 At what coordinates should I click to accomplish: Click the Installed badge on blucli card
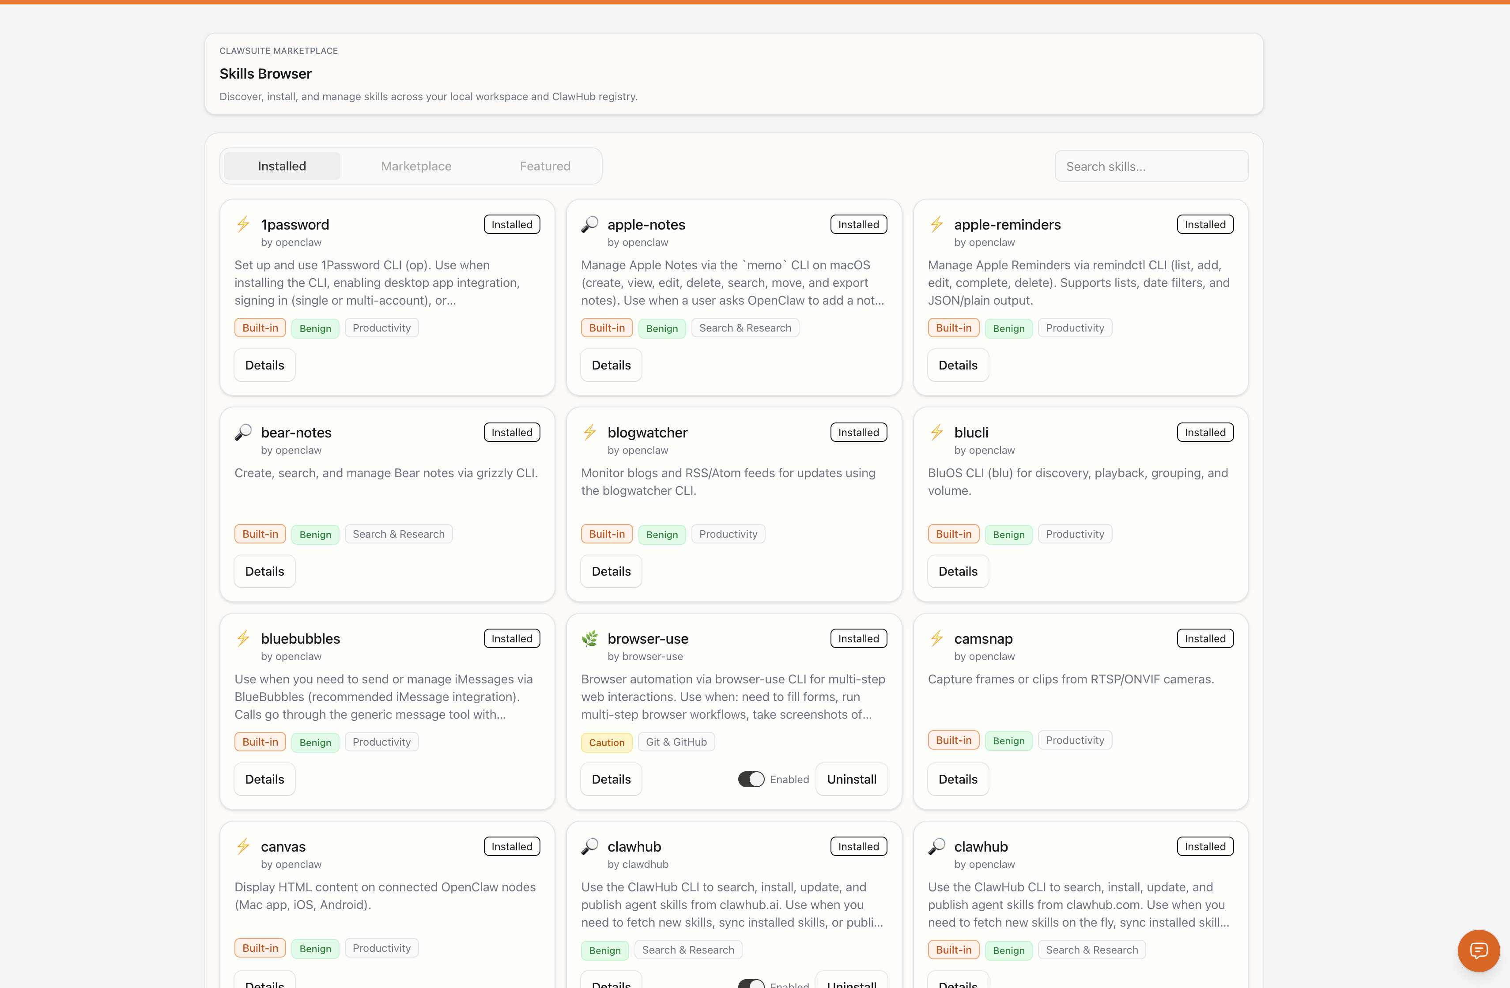tap(1205, 433)
